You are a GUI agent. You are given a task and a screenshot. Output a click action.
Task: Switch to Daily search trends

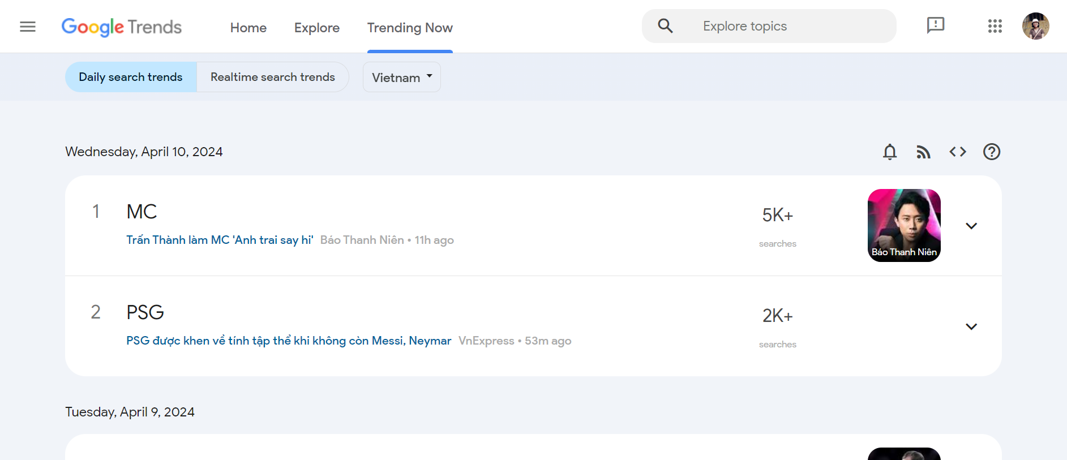pyautogui.click(x=131, y=77)
